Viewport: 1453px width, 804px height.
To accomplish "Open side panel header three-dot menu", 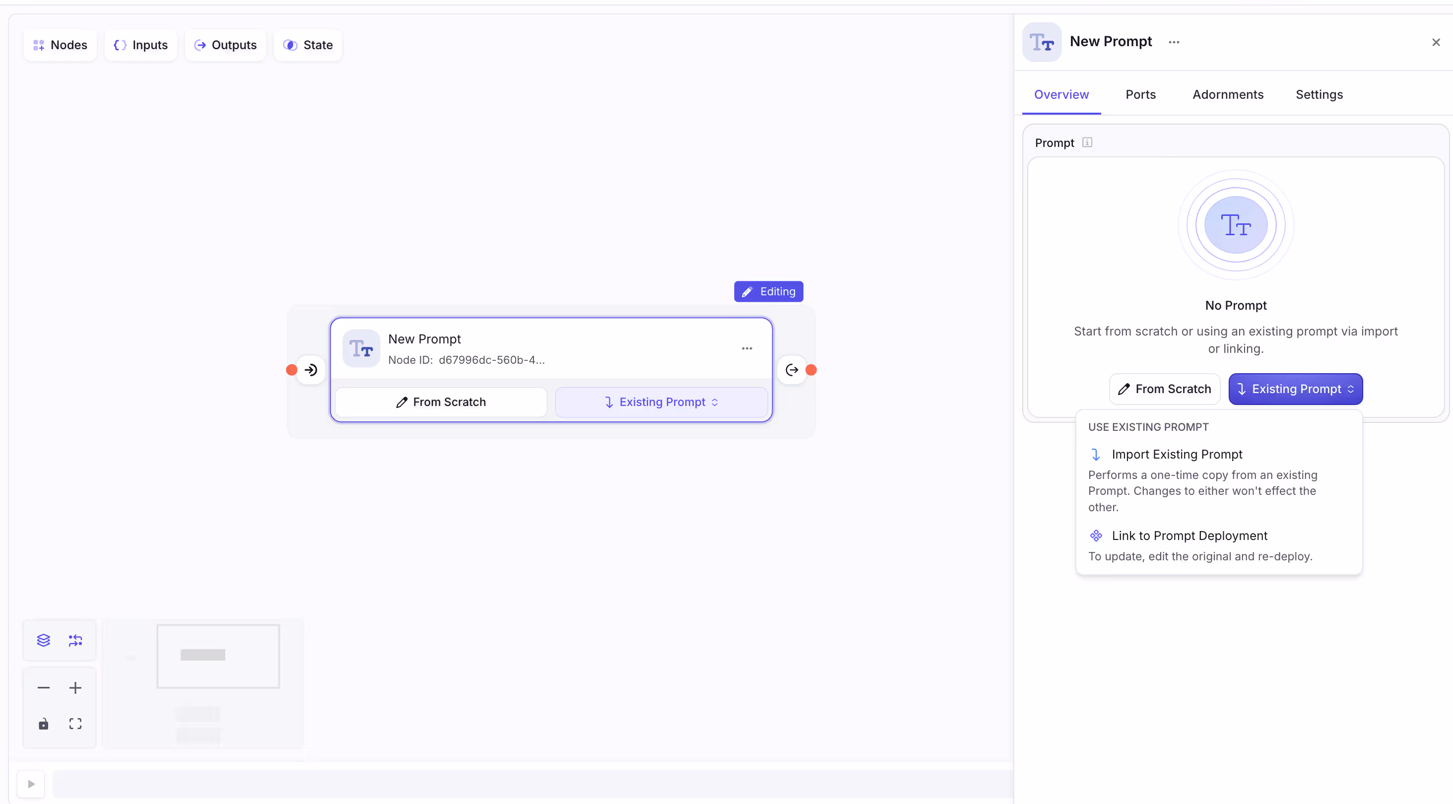I will (1174, 42).
